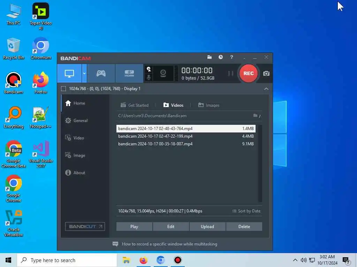Toggle webcam overlay icon
Image resolution: width=357 pixels, height=267 pixels.
point(163,73)
